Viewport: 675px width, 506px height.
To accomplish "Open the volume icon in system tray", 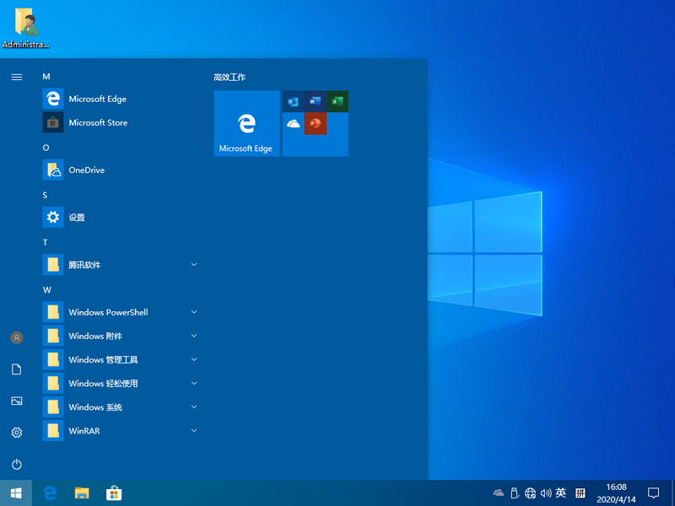I will point(546,493).
